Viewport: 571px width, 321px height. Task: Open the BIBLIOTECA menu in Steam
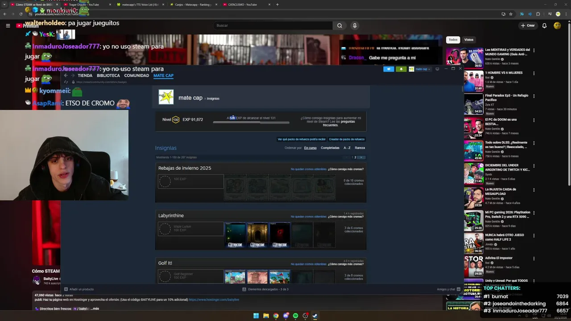[x=108, y=75]
